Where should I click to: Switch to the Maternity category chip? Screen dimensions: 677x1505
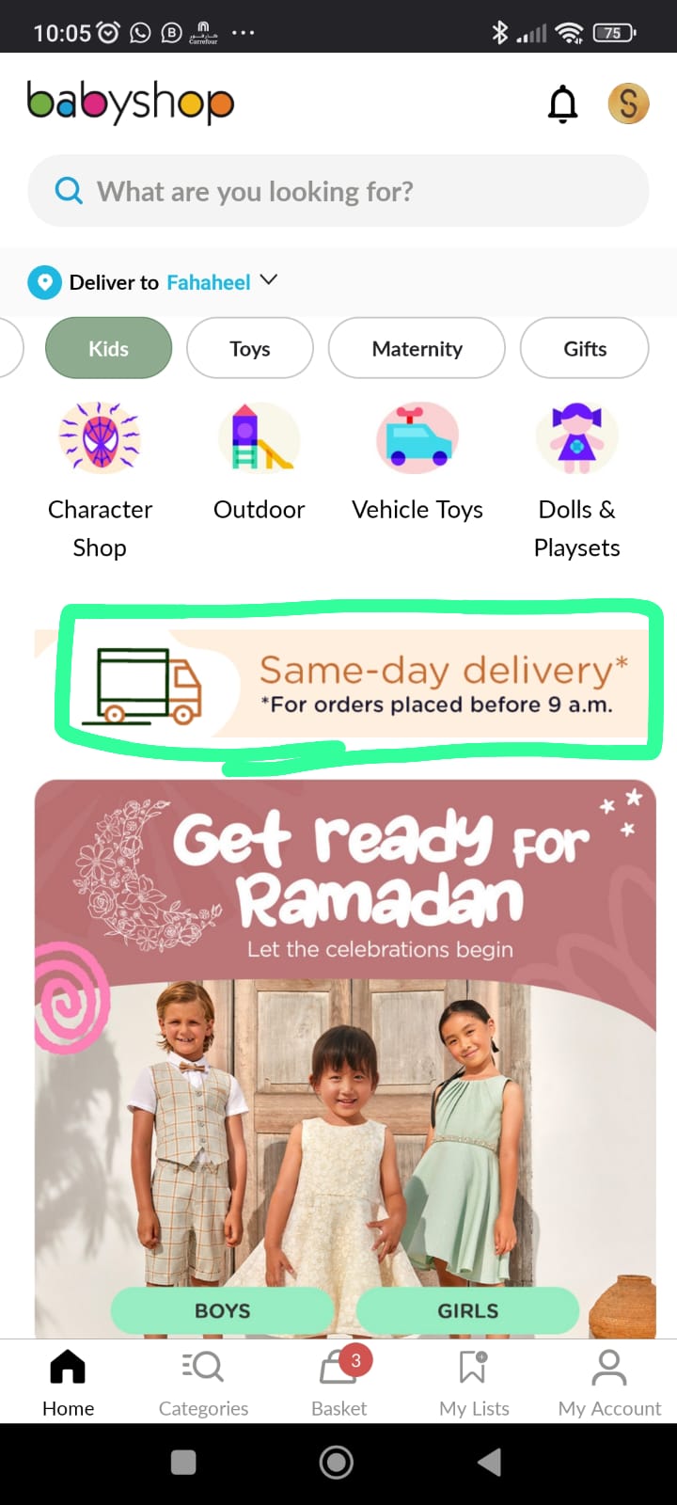417,348
